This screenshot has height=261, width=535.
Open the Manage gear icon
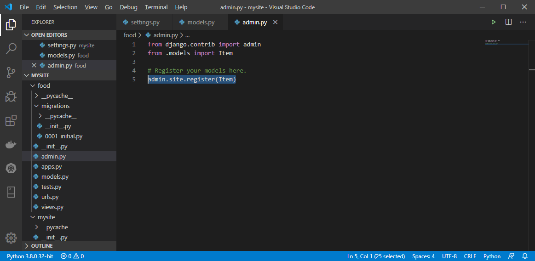click(11, 238)
